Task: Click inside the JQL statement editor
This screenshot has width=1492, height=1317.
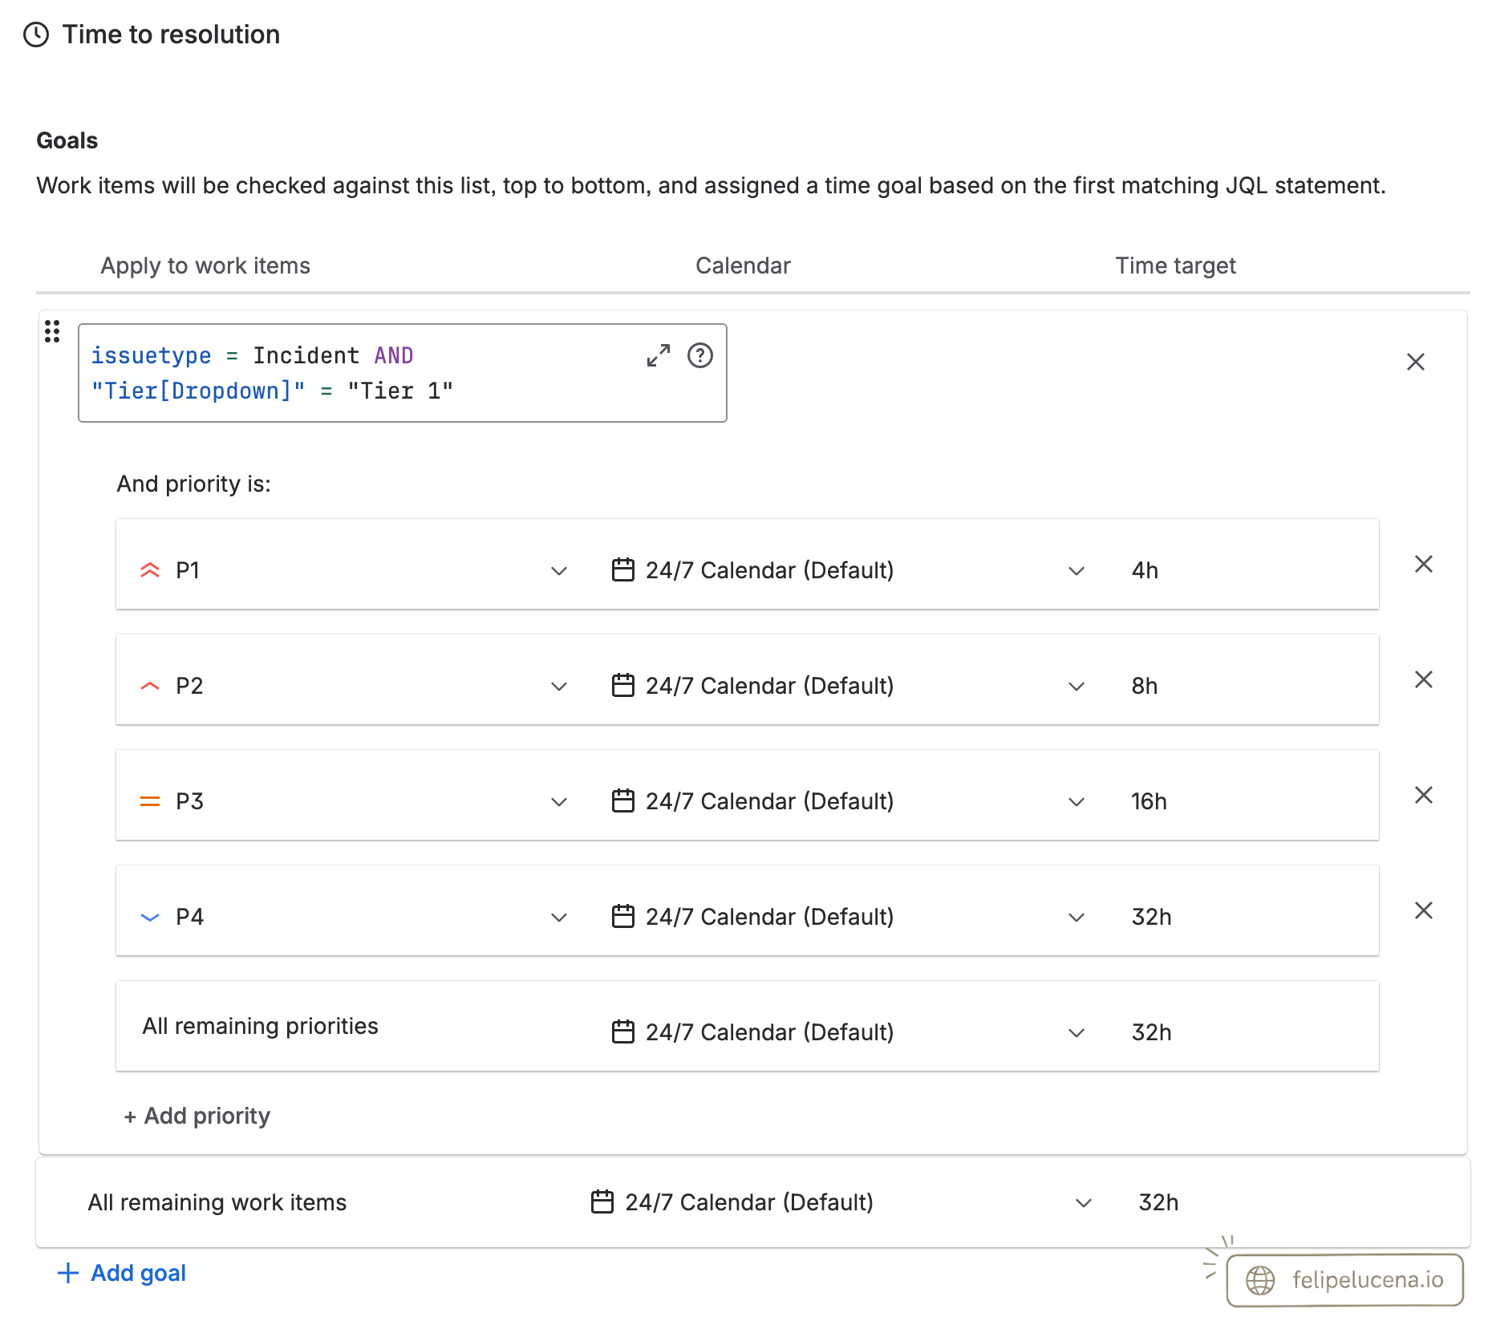Action: tap(403, 373)
